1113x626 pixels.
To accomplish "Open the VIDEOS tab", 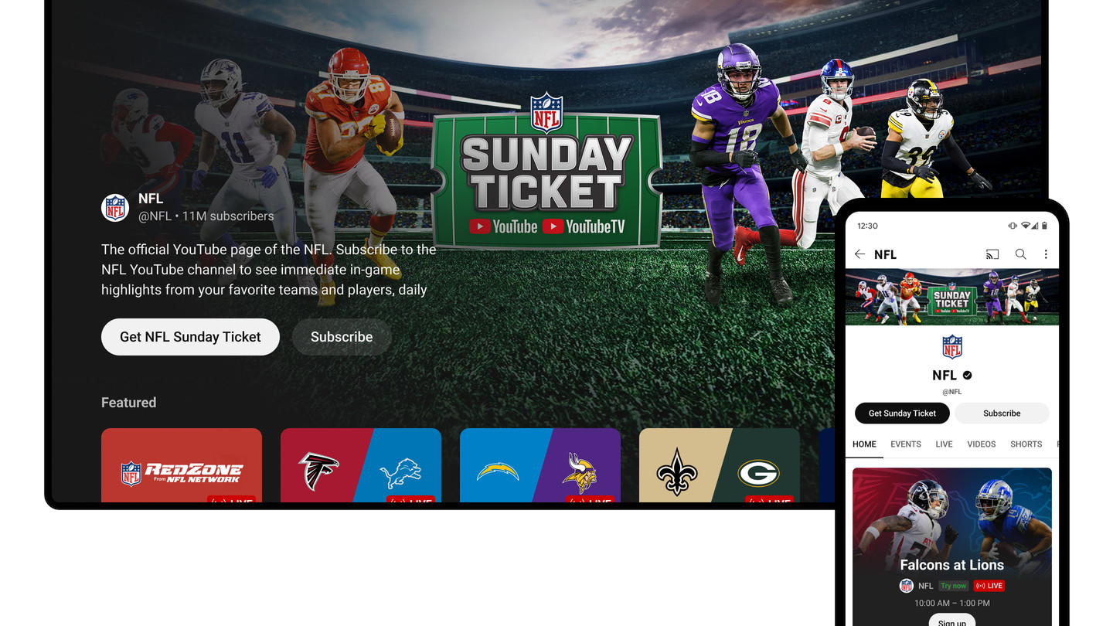I will 982,444.
